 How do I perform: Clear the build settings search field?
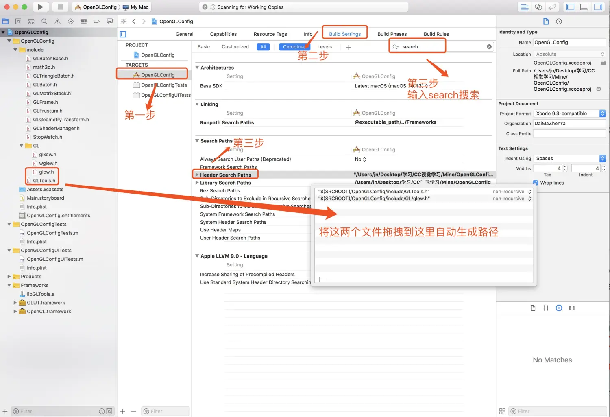[489, 47]
